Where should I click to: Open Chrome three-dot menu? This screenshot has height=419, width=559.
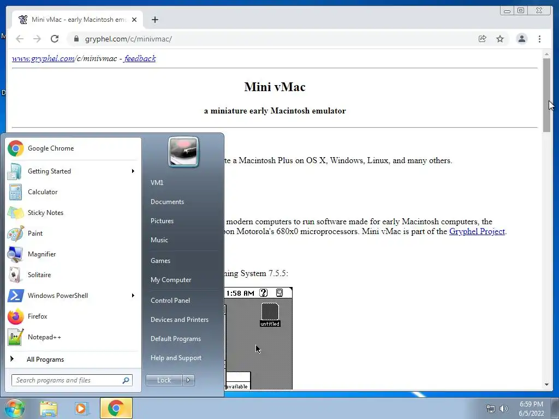pos(539,39)
